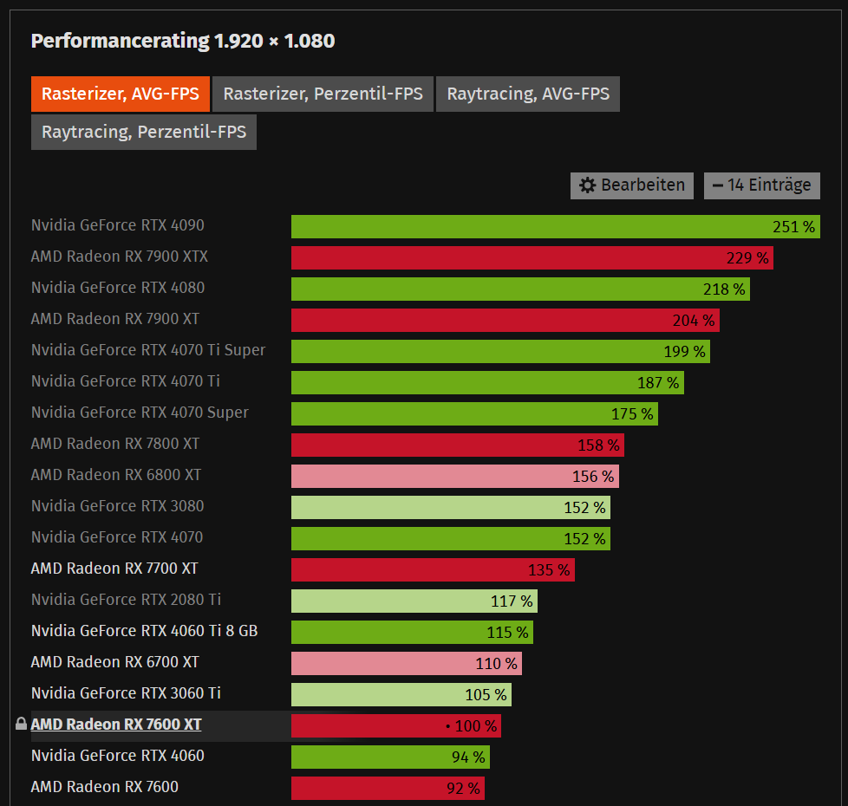848x806 pixels.
Task: Click the 152 % bar for RTX 3080
Action: pos(451,508)
